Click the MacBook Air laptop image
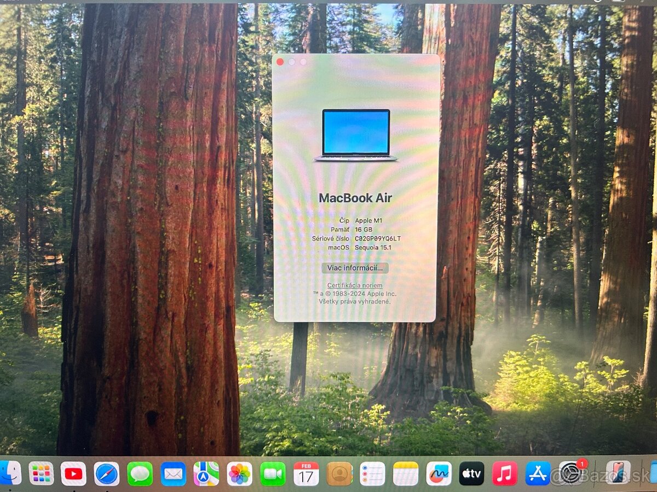657x492 pixels. coord(356,135)
